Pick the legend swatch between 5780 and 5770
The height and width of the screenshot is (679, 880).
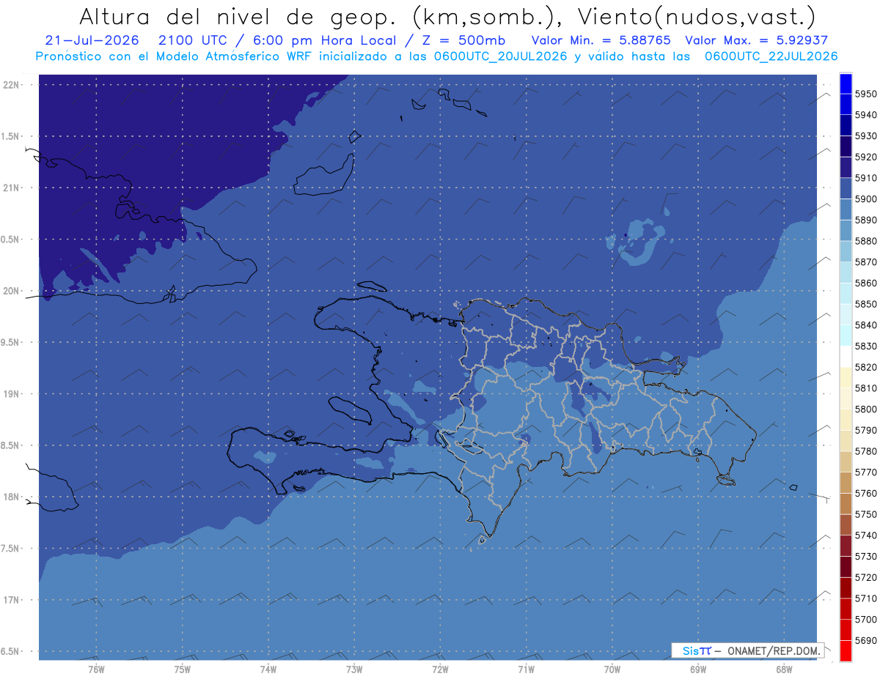(846, 461)
